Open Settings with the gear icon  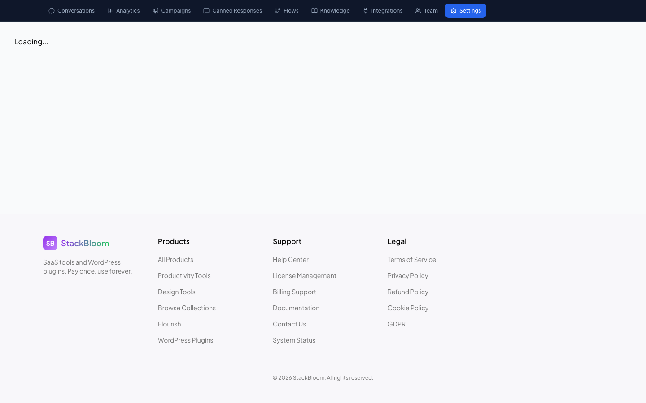[x=454, y=11]
